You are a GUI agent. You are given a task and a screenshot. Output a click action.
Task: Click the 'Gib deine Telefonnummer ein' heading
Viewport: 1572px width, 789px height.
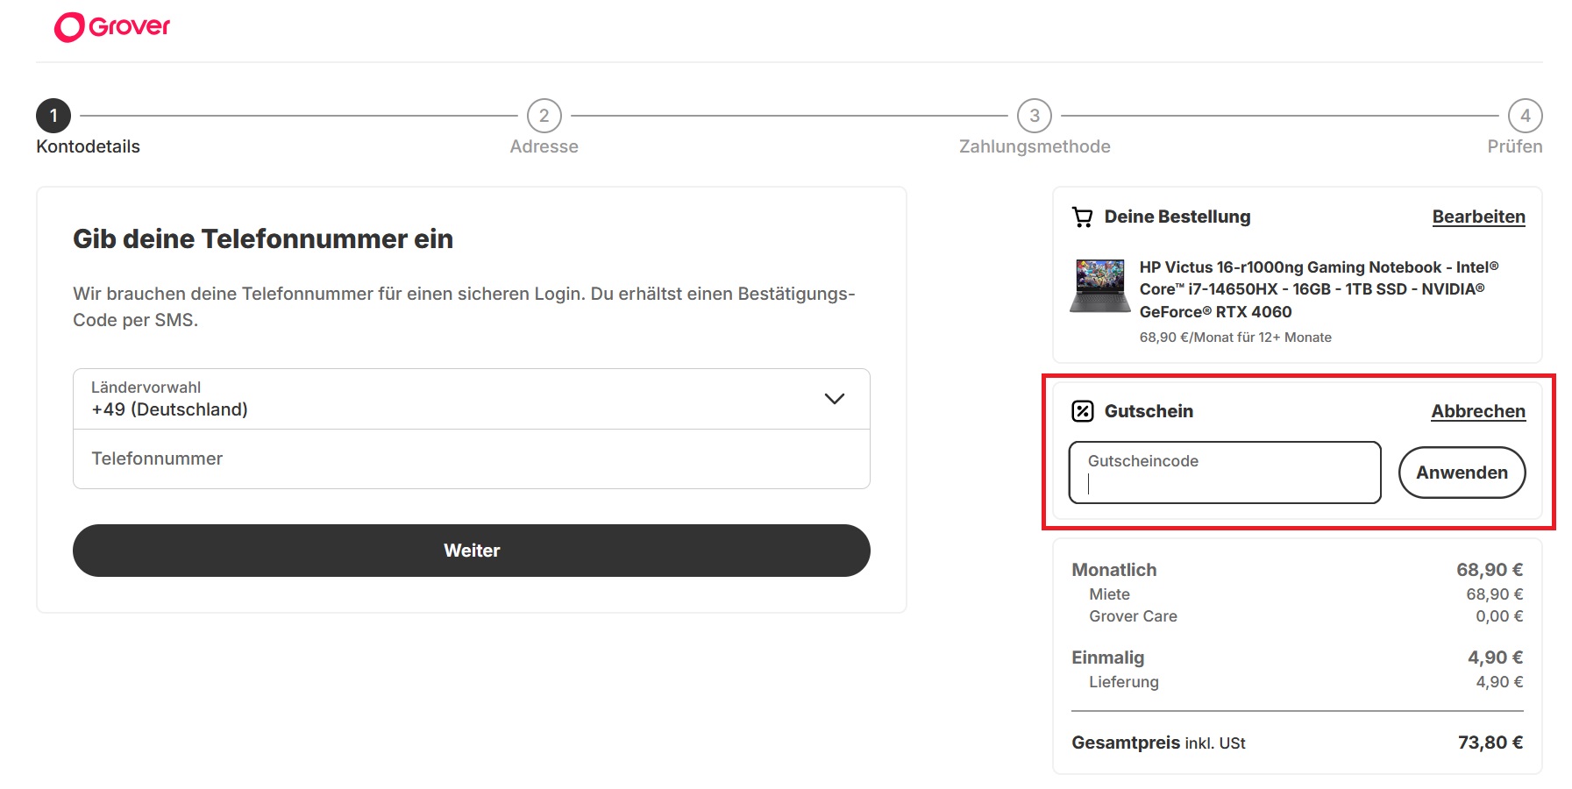263,238
